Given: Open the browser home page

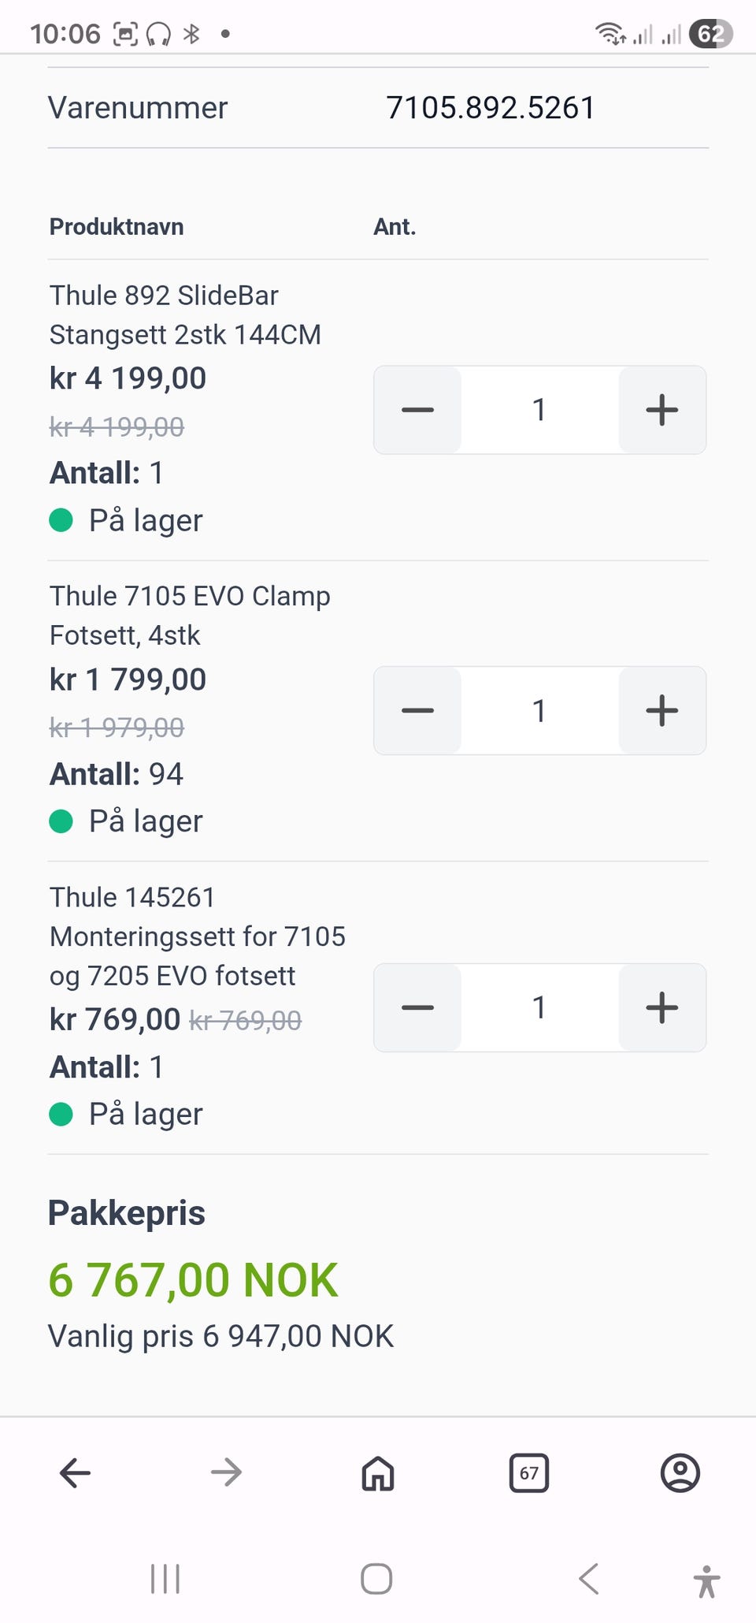Looking at the screenshot, I should (x=377, y=1472).
